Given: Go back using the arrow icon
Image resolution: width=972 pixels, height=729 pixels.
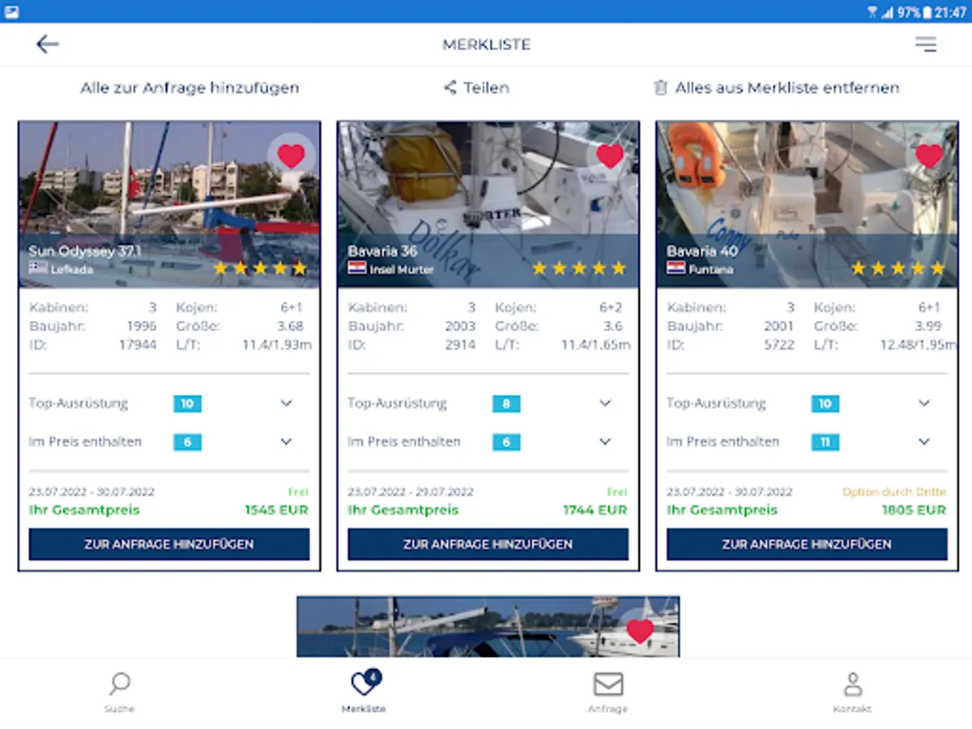Looking at the screenshot, I should (x=48, y=45).
